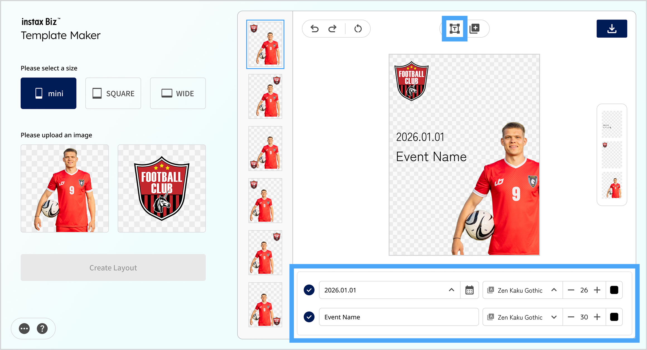Screen dimensions: 647x350
Task: Select the SQUARE size option
Action: pyautogui.click(x=113, y=93)
